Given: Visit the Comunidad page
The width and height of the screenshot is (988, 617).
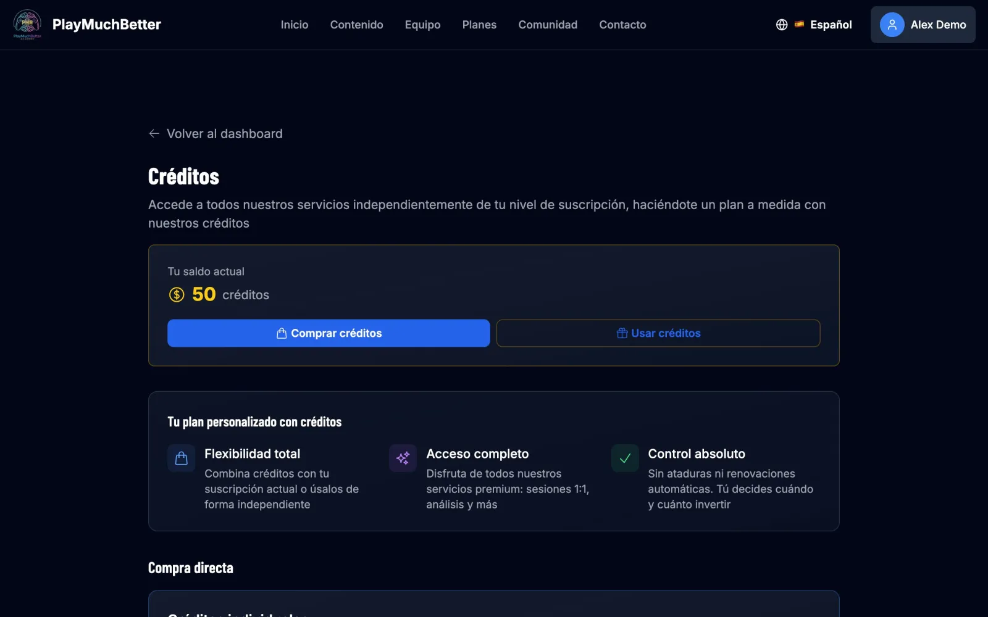Looking at the screenshot, I should pyautogui.click(x=548, y=25).
